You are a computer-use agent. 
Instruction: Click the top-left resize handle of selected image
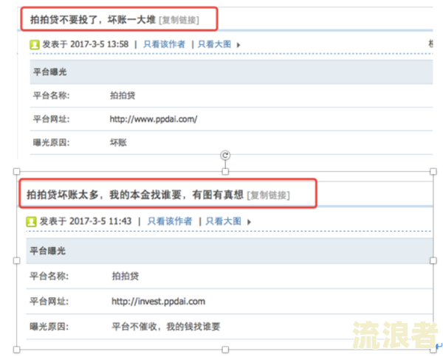(x=17, y=171)
